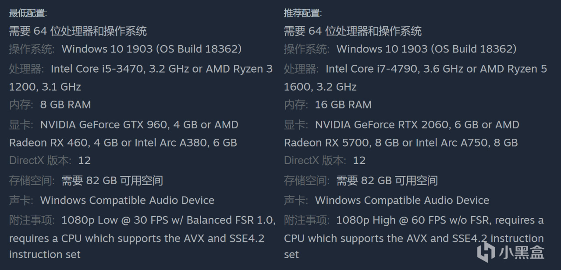Image resolution: width=561 pixels, height=270 pixels.
Task: Click the 声卡 label in minimum column
Action: pos(20,200)
